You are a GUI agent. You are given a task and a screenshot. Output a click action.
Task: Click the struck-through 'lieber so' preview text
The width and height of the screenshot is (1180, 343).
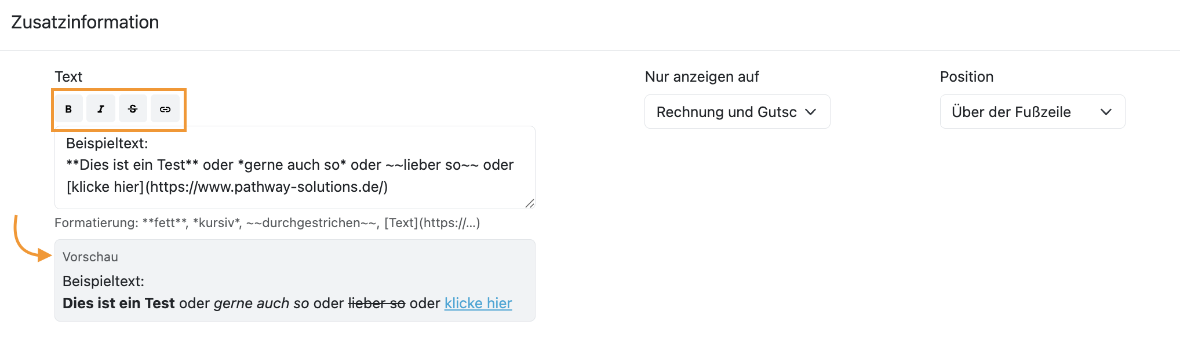(377, 303)
